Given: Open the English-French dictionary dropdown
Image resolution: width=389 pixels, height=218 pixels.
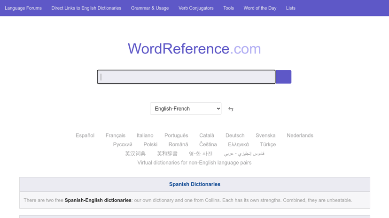Looking at the screenshot, I should (186, 109).
